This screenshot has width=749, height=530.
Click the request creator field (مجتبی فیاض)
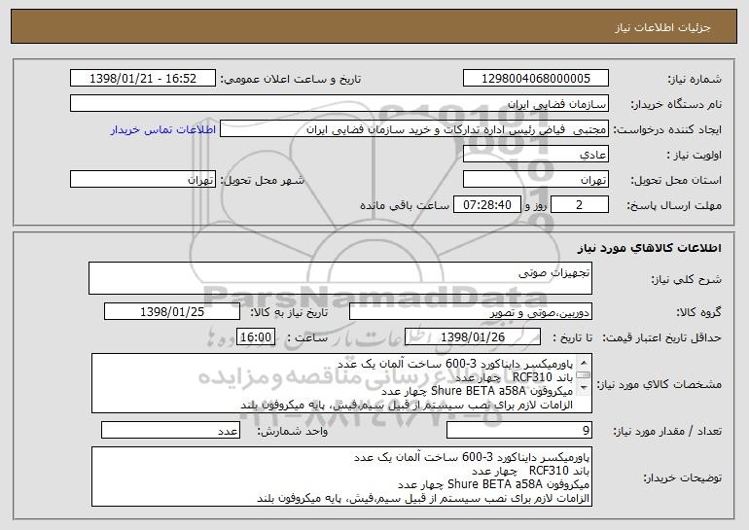[x=414, y=129]
